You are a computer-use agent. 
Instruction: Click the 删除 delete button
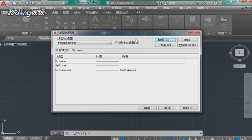click(187, 40)
